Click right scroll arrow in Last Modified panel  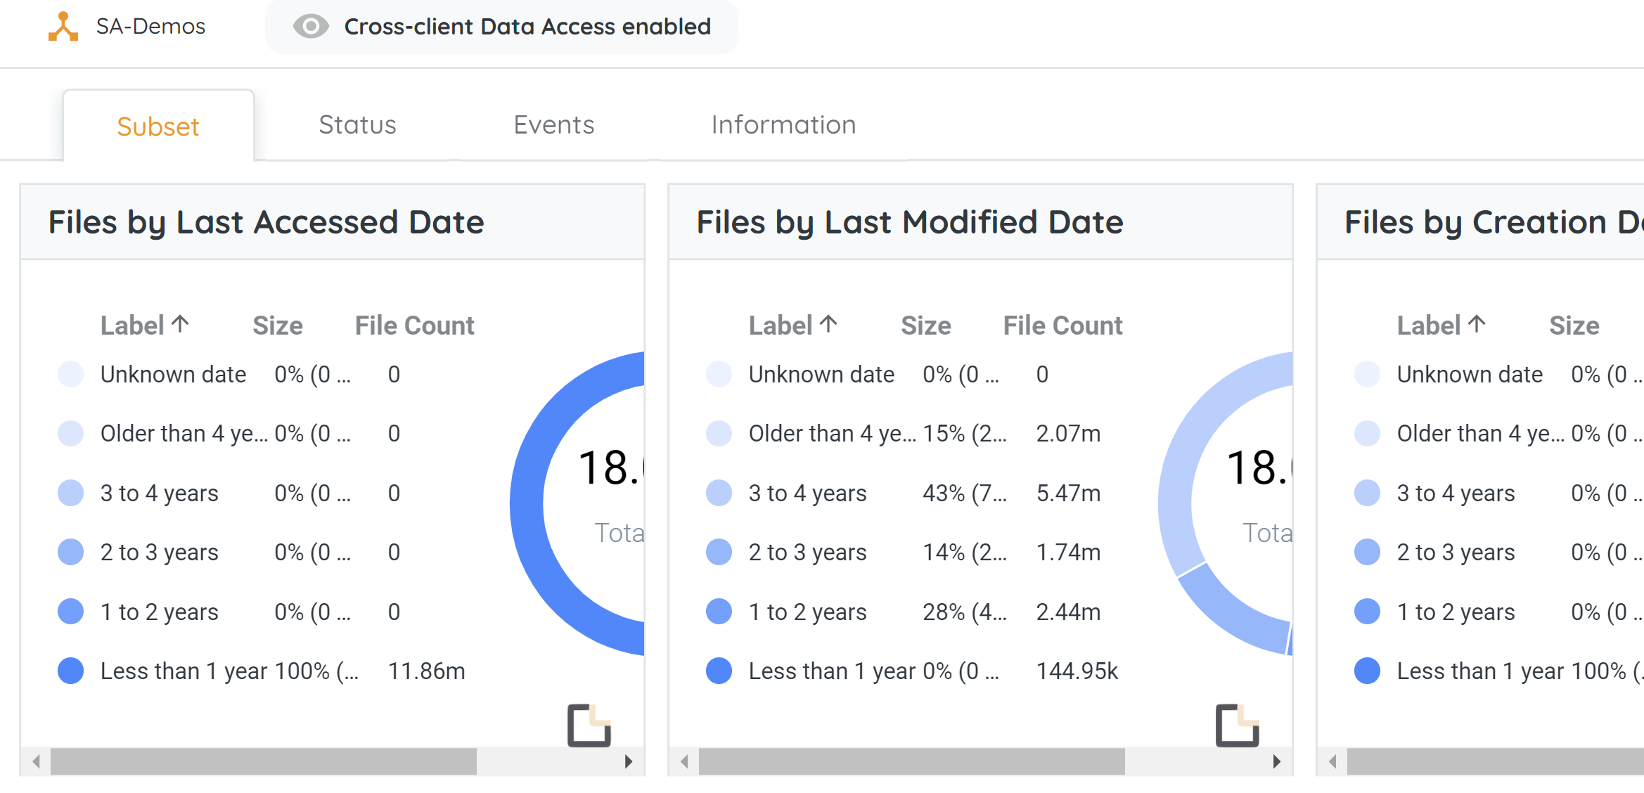(x=1277, y=761)
